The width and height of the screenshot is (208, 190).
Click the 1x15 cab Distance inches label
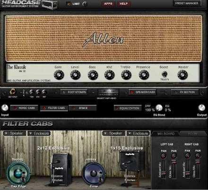click(130, 178)
